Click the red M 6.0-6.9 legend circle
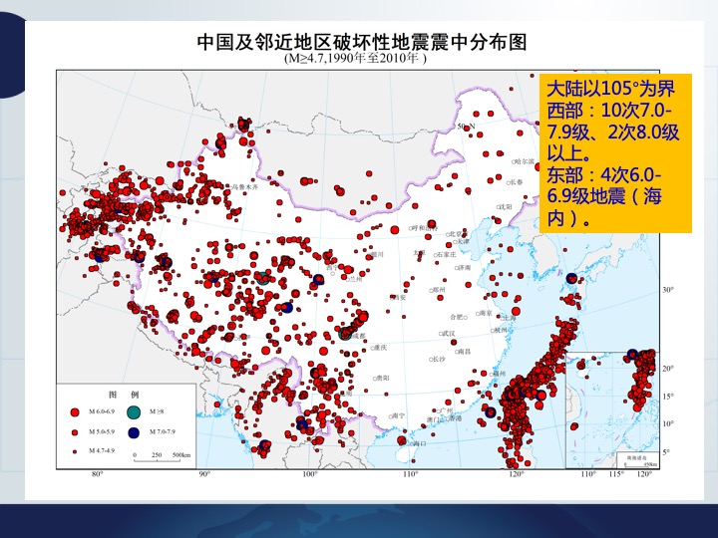This screenshot has width=718, height=538. tap(74, 411)
